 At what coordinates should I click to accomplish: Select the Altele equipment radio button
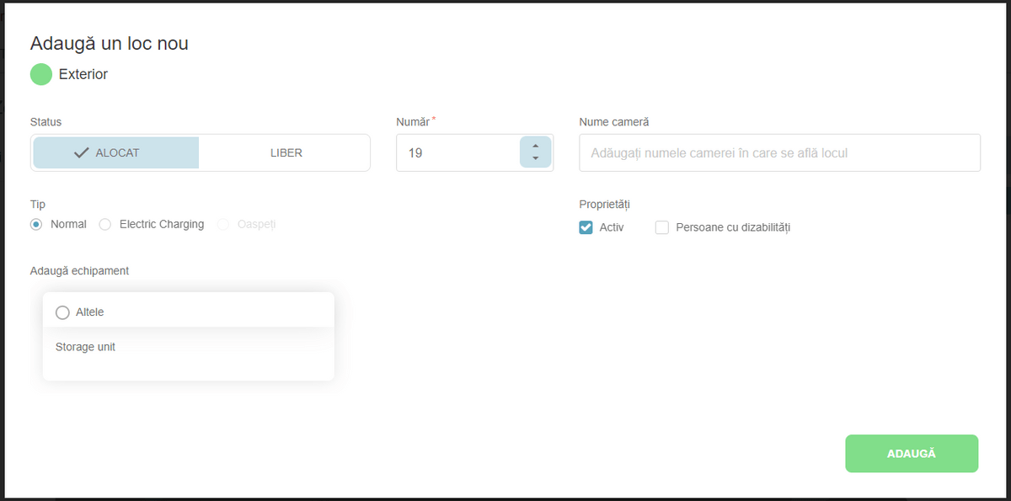click(x=62, y=312)
